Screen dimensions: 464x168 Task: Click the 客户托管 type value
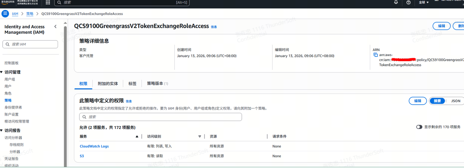click(86, 56)
